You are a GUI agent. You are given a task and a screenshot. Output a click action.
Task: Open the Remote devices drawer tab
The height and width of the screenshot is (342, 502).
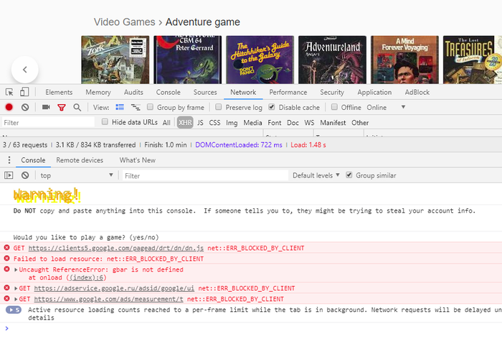pyautogui.click(x=80, y=160)
